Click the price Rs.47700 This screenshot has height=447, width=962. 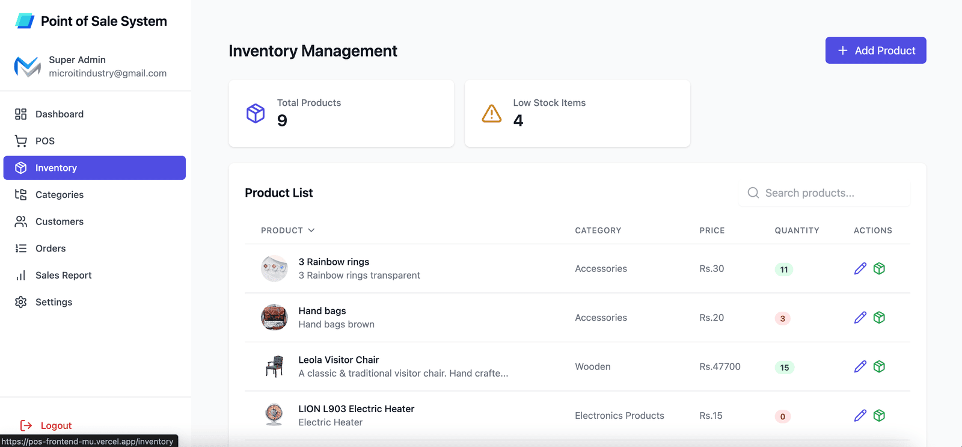click(720, 366)
